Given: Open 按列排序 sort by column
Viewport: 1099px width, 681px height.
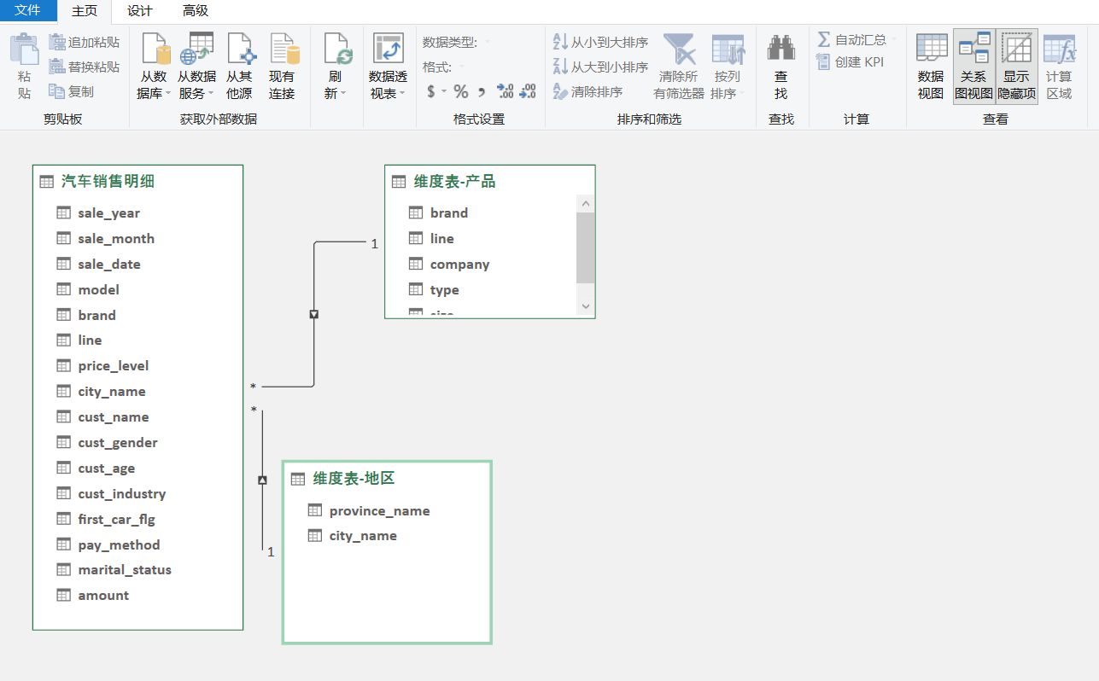Looking at the screenshot, I should 728,67.
